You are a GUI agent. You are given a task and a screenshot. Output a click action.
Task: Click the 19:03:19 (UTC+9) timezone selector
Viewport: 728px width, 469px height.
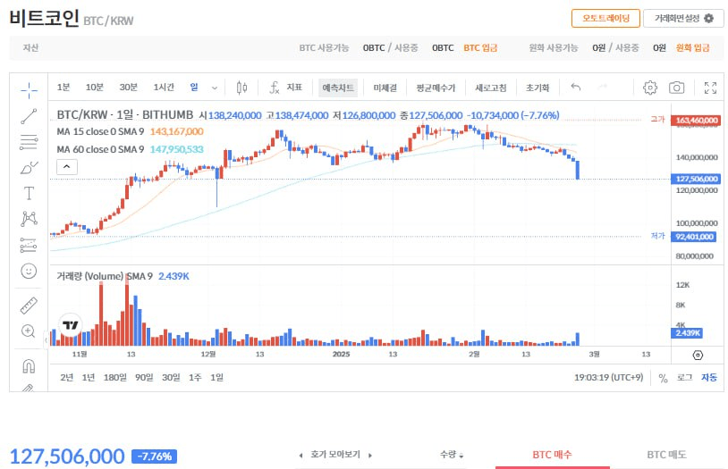click(x=609, y=378)
